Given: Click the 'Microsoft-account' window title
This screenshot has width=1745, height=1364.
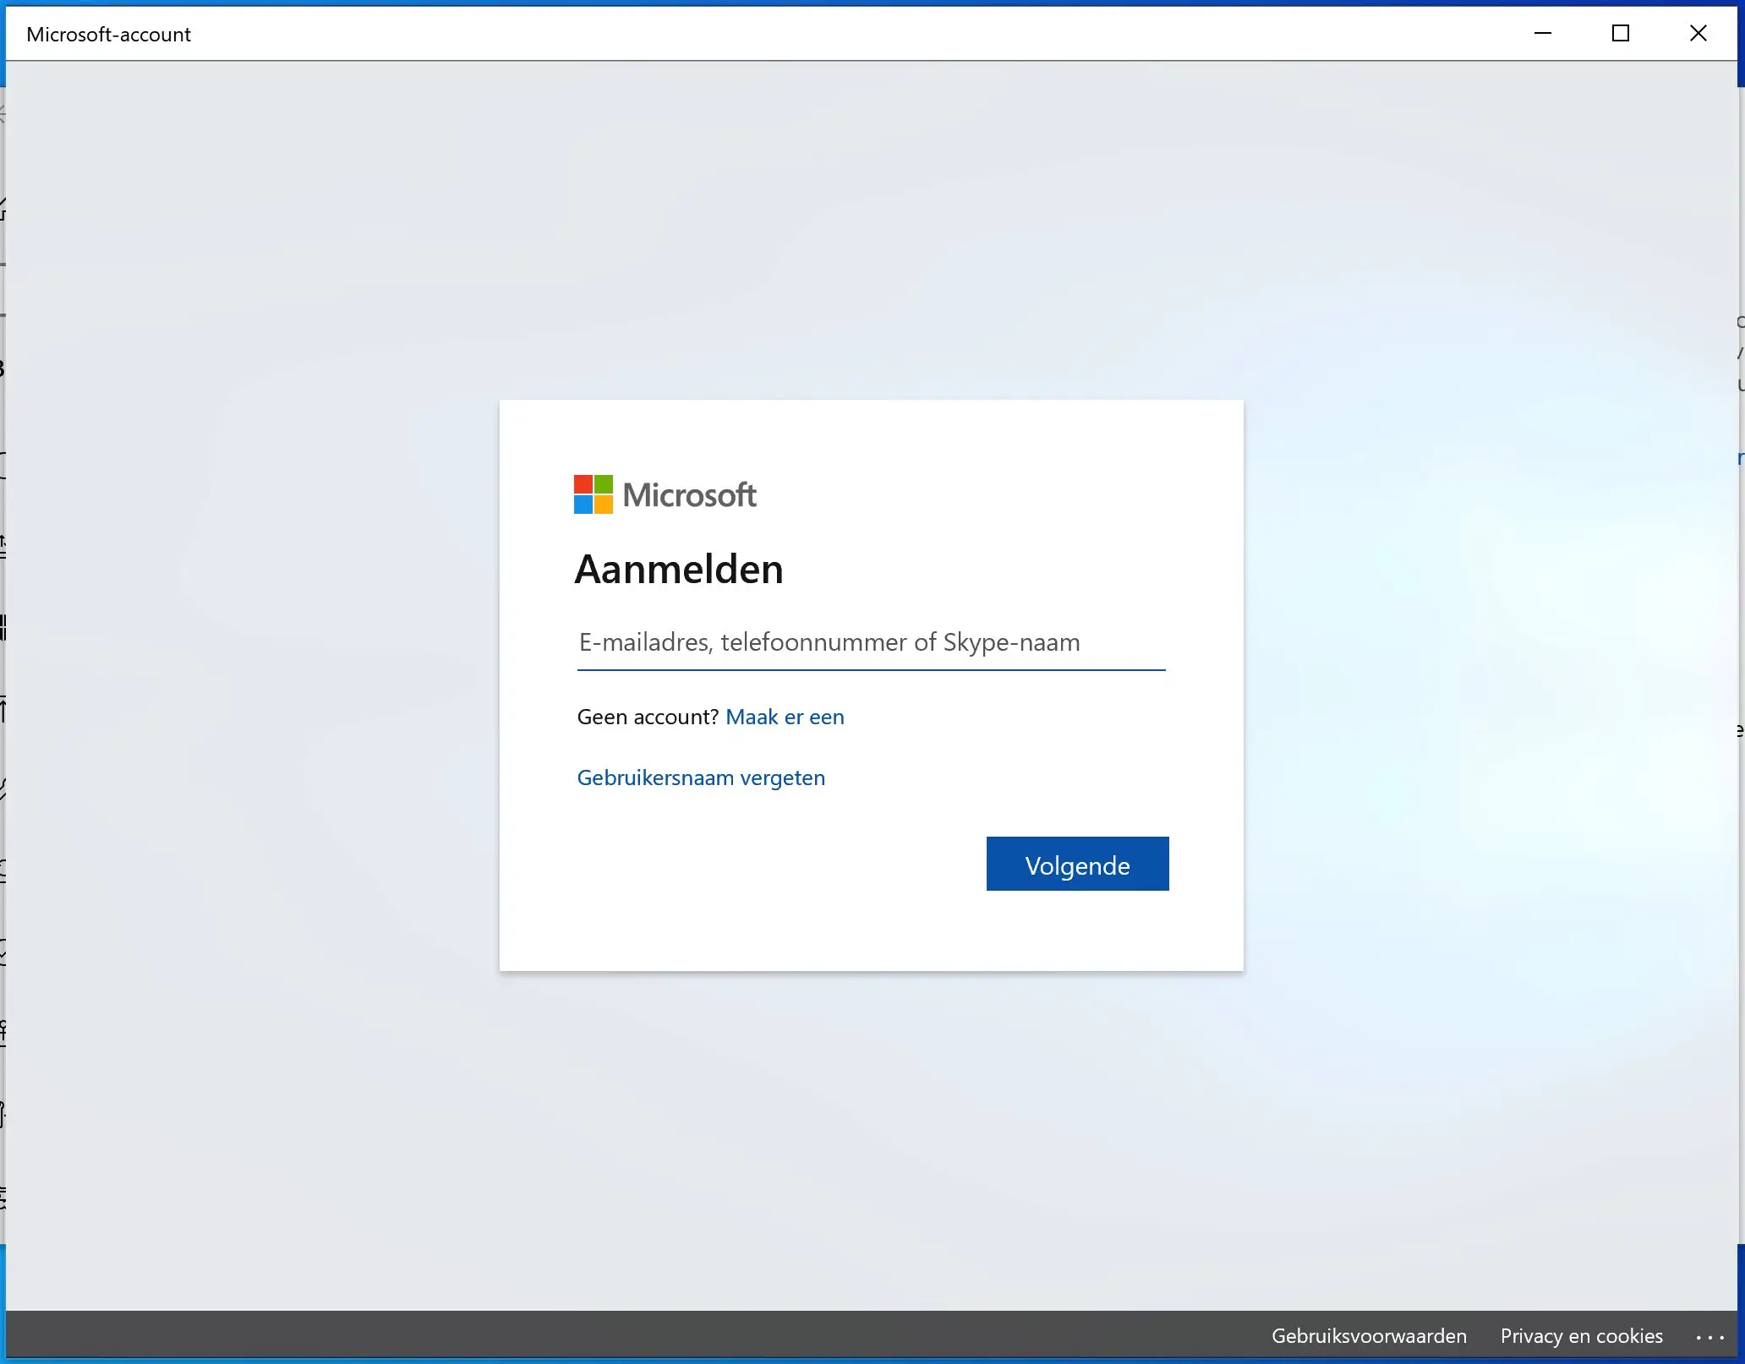Looking at the screenshot, I should (x=108, y=35).
